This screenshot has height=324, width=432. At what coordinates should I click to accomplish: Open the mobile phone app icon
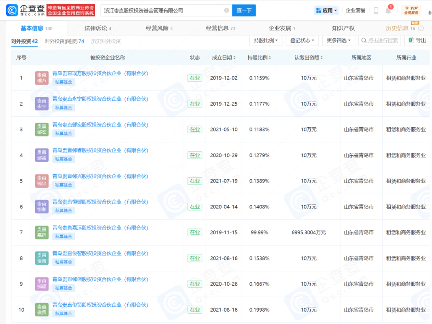376,10
